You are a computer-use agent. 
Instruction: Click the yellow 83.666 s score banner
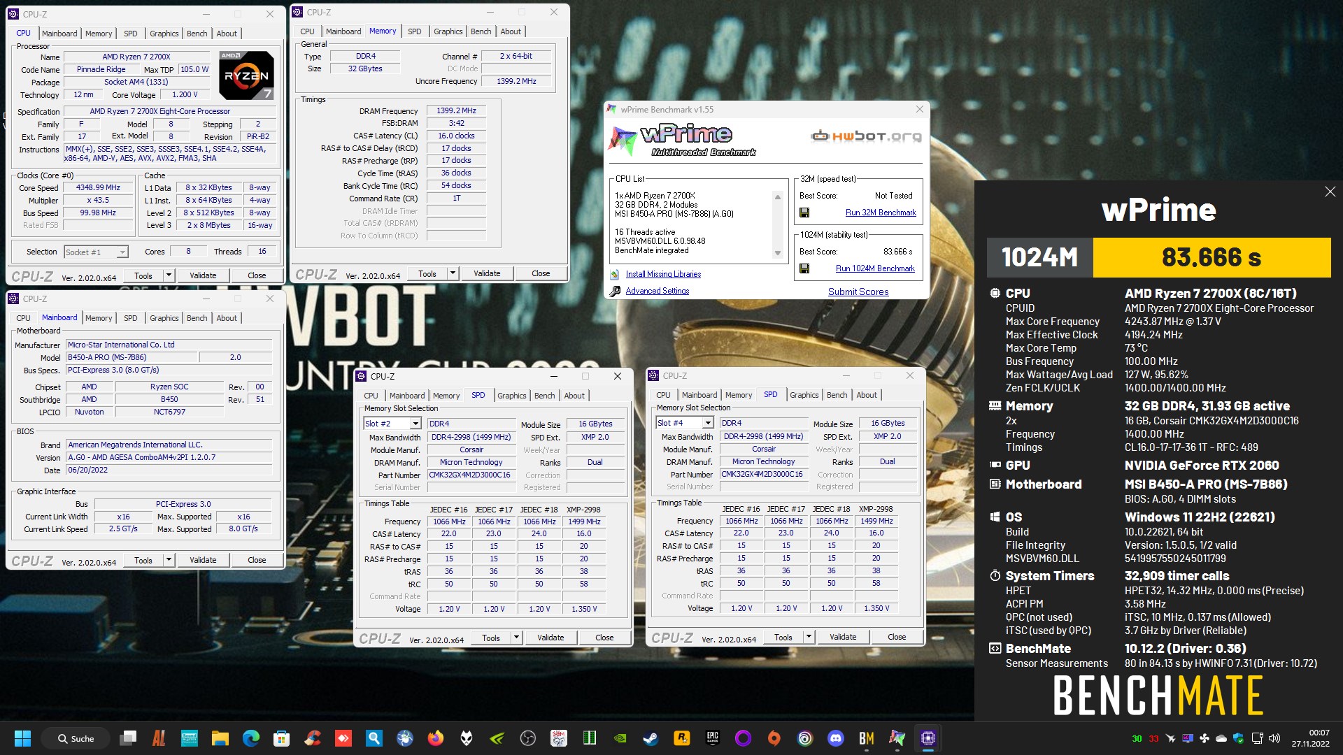click(x=1211, y=257)
